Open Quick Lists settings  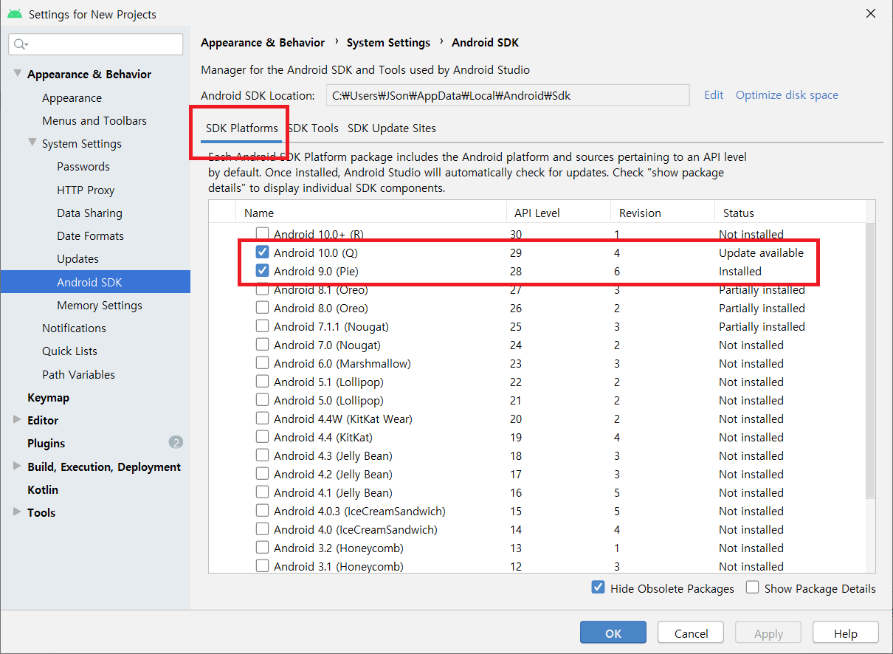coord(69,351)
